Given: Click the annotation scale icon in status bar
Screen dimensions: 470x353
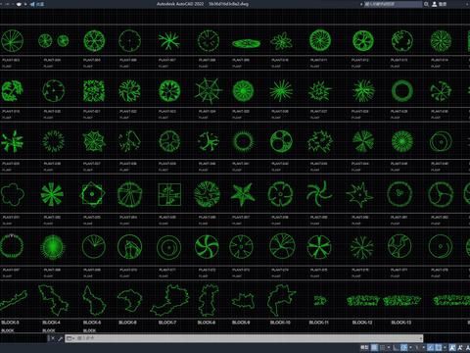Looking at the screenshot, I should tap(452, 347).
